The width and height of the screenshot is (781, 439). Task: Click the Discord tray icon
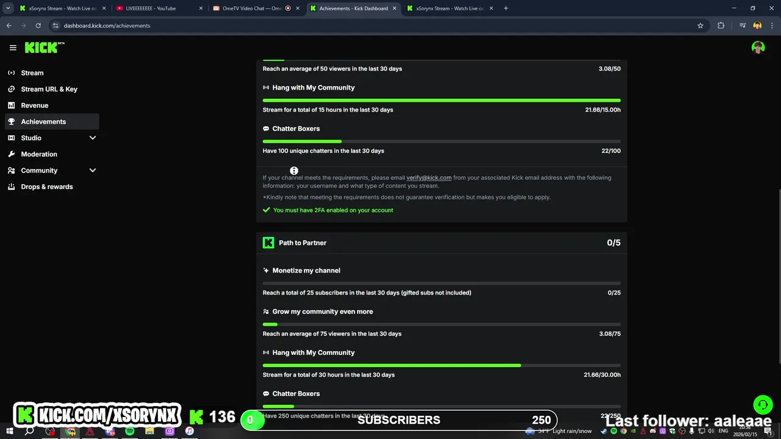click(653, 431)
